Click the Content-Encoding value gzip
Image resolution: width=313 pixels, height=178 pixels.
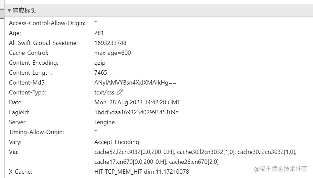point(100,63)
